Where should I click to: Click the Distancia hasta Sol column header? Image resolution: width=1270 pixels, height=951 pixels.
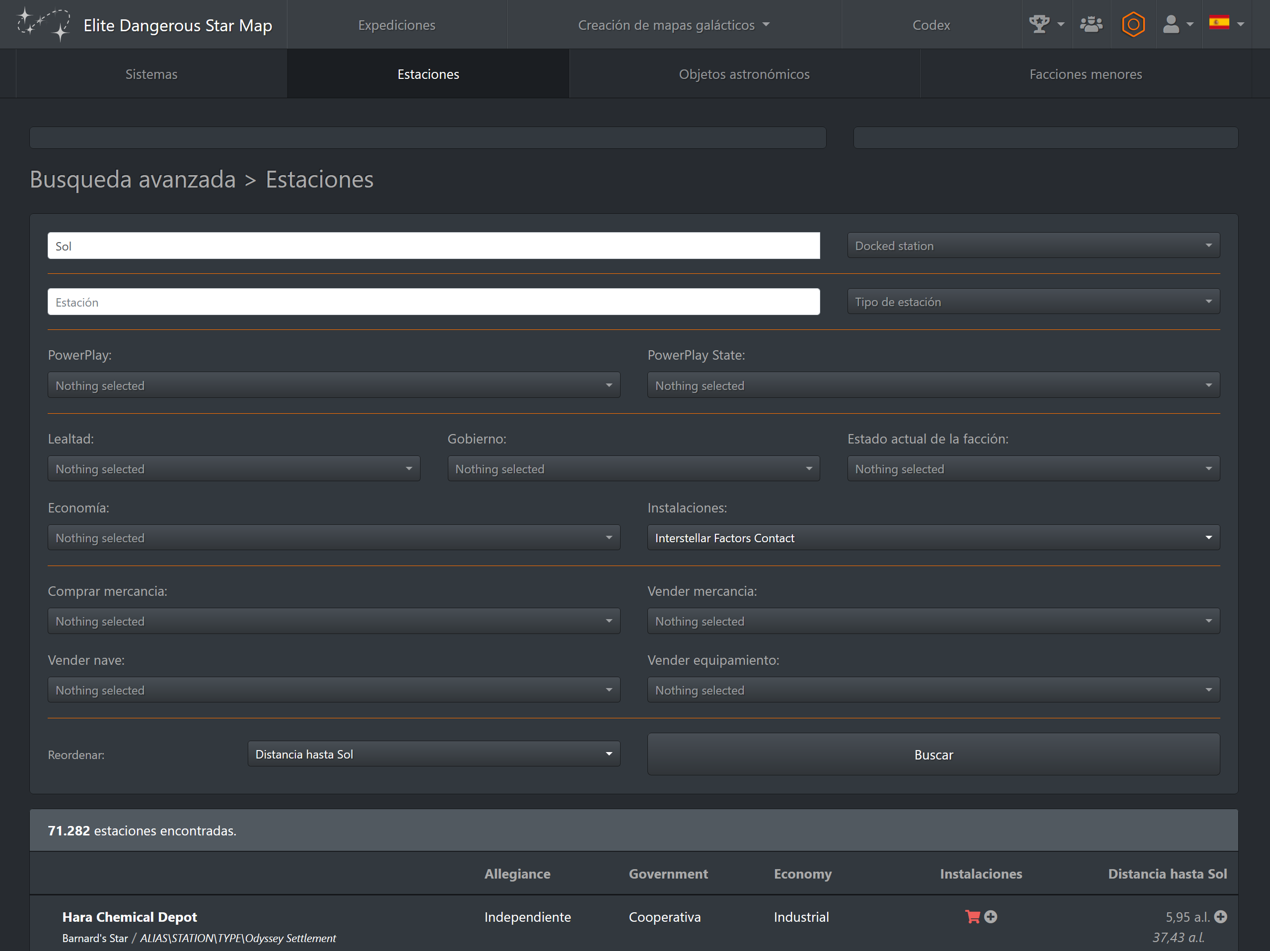point(1167,874)
